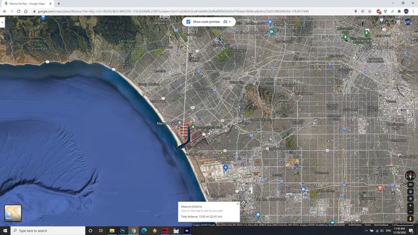The image size is (418, 235).
Task: Click the Marina Del Rey place label
Action: (166, 123)
